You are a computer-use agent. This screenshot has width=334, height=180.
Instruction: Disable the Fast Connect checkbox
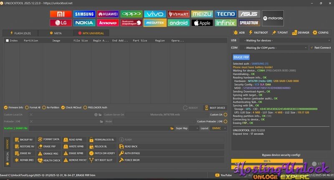point(311,48)
